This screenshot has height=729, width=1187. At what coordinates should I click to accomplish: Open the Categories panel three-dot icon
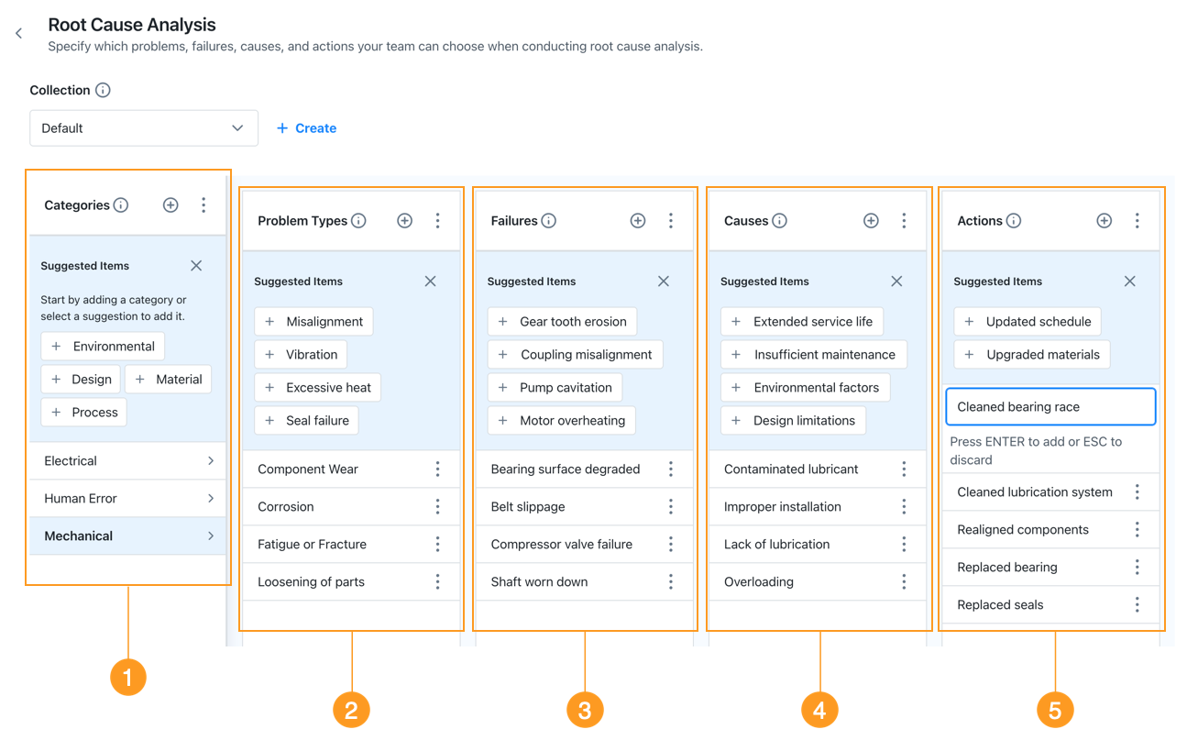tap(203, 205)
